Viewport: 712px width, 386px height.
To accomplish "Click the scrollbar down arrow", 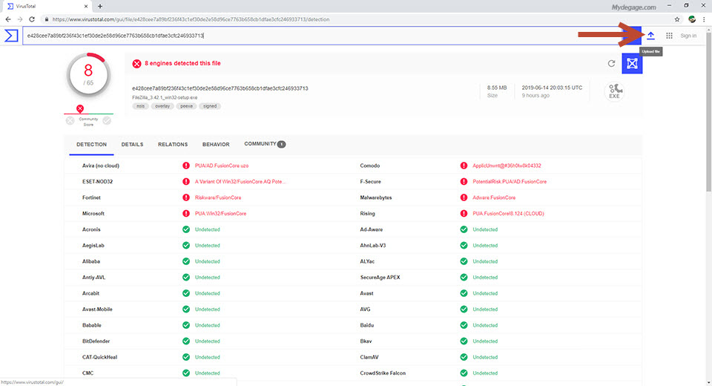I will pyautogui.click(x=708, y=382).
